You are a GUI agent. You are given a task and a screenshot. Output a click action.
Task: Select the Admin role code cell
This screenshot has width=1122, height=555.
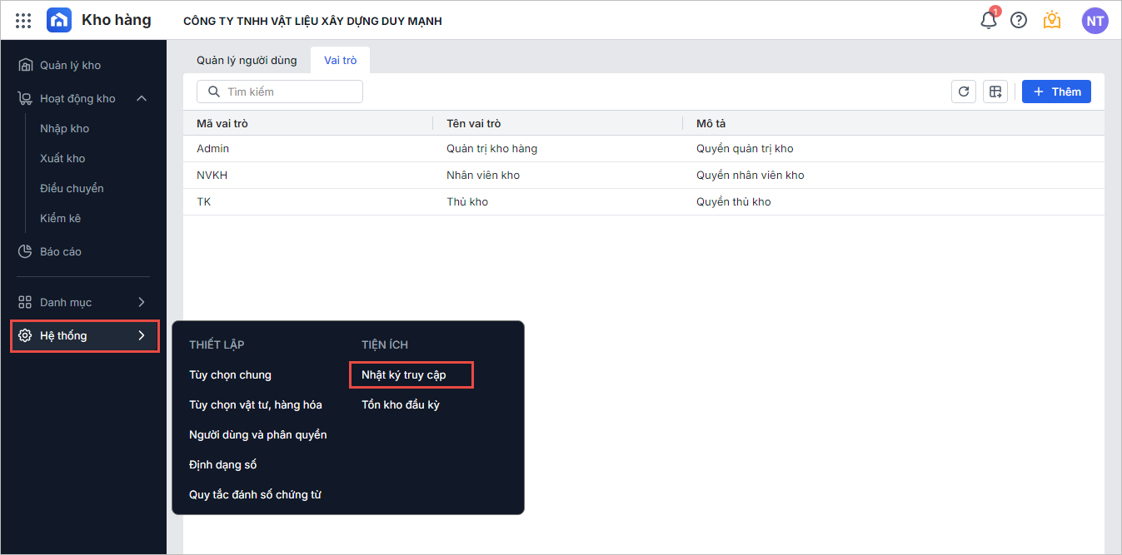click(x=213, y=148)
